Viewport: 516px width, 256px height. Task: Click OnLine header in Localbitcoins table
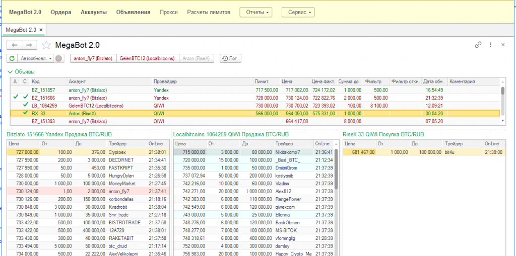point(323,144)
